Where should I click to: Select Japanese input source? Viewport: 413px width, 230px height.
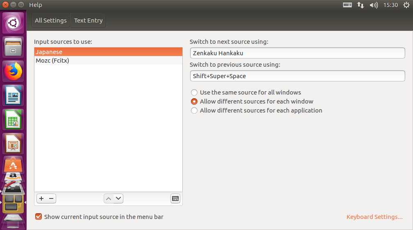108,52
